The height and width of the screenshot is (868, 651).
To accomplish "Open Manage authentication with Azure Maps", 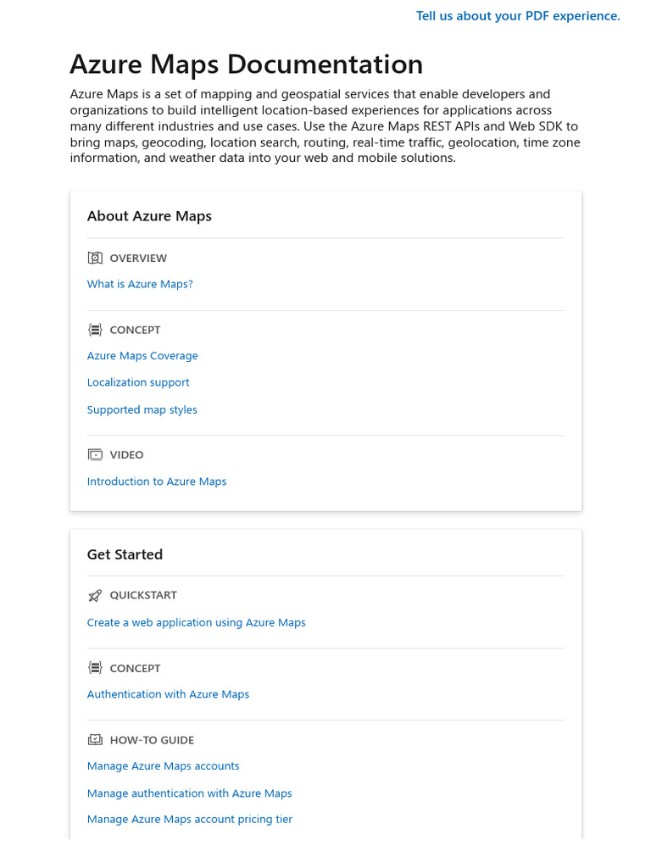I will coord(189,793).
